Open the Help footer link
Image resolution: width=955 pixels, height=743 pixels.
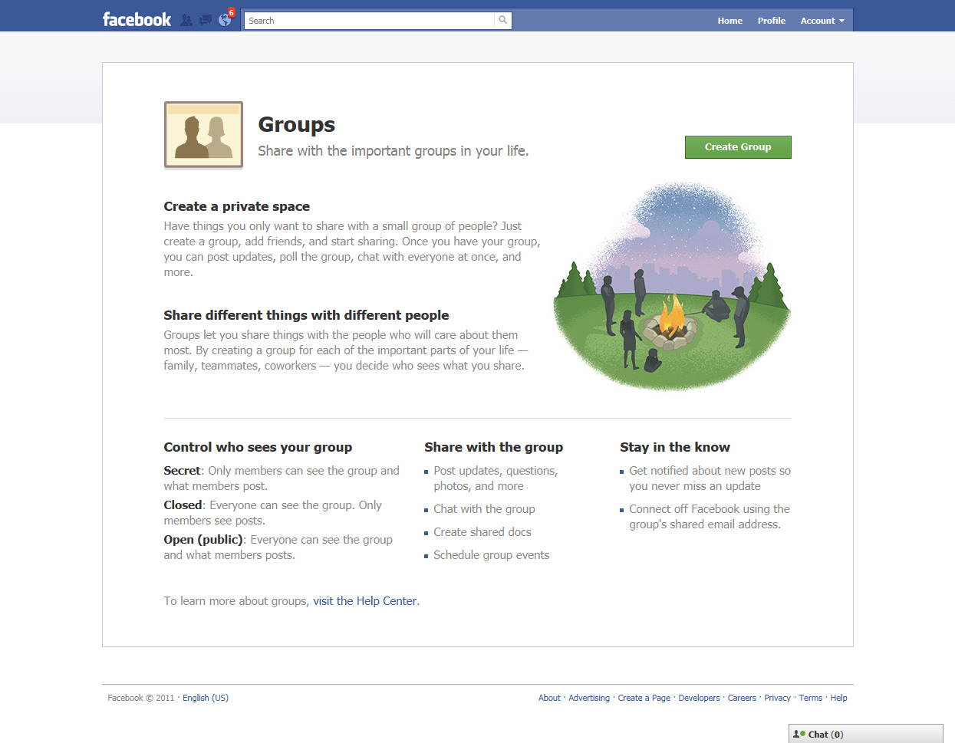pyautogui.click(x=838, y=698)
